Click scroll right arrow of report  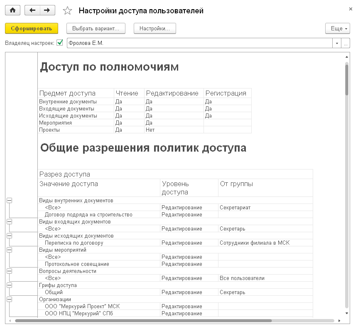click(339, 321)
